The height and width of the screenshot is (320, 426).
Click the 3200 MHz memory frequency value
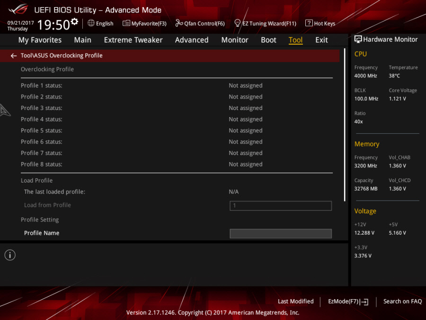[366, 166]
